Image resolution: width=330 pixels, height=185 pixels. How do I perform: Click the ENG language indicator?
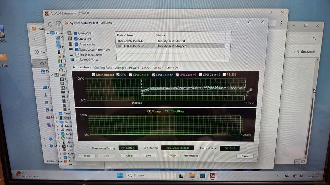tap(286, 176)
